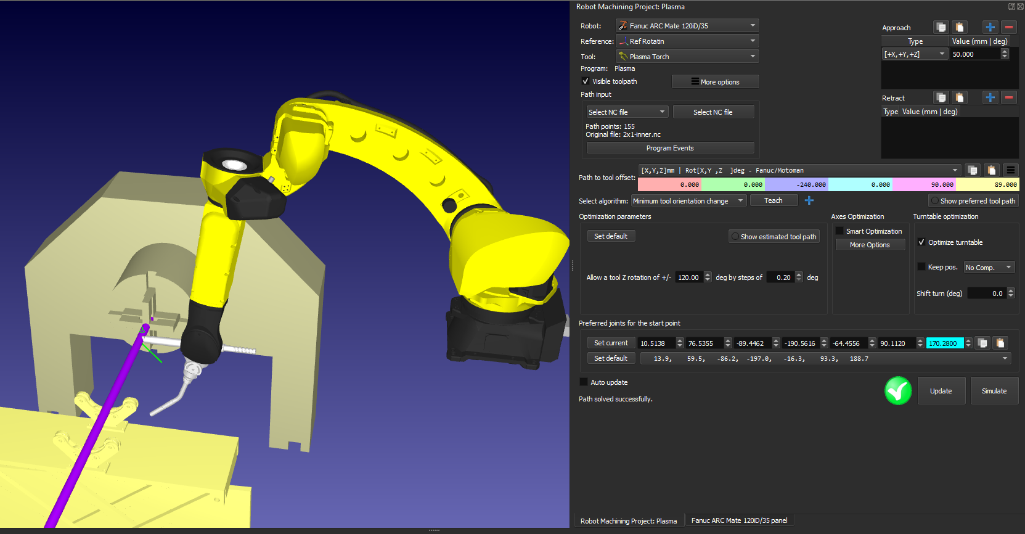Add a new Approach movement with plus icon

click(990, 27)
